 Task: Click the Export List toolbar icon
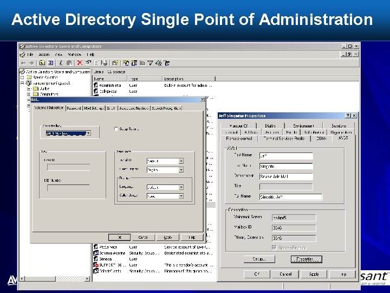(105, 63)
